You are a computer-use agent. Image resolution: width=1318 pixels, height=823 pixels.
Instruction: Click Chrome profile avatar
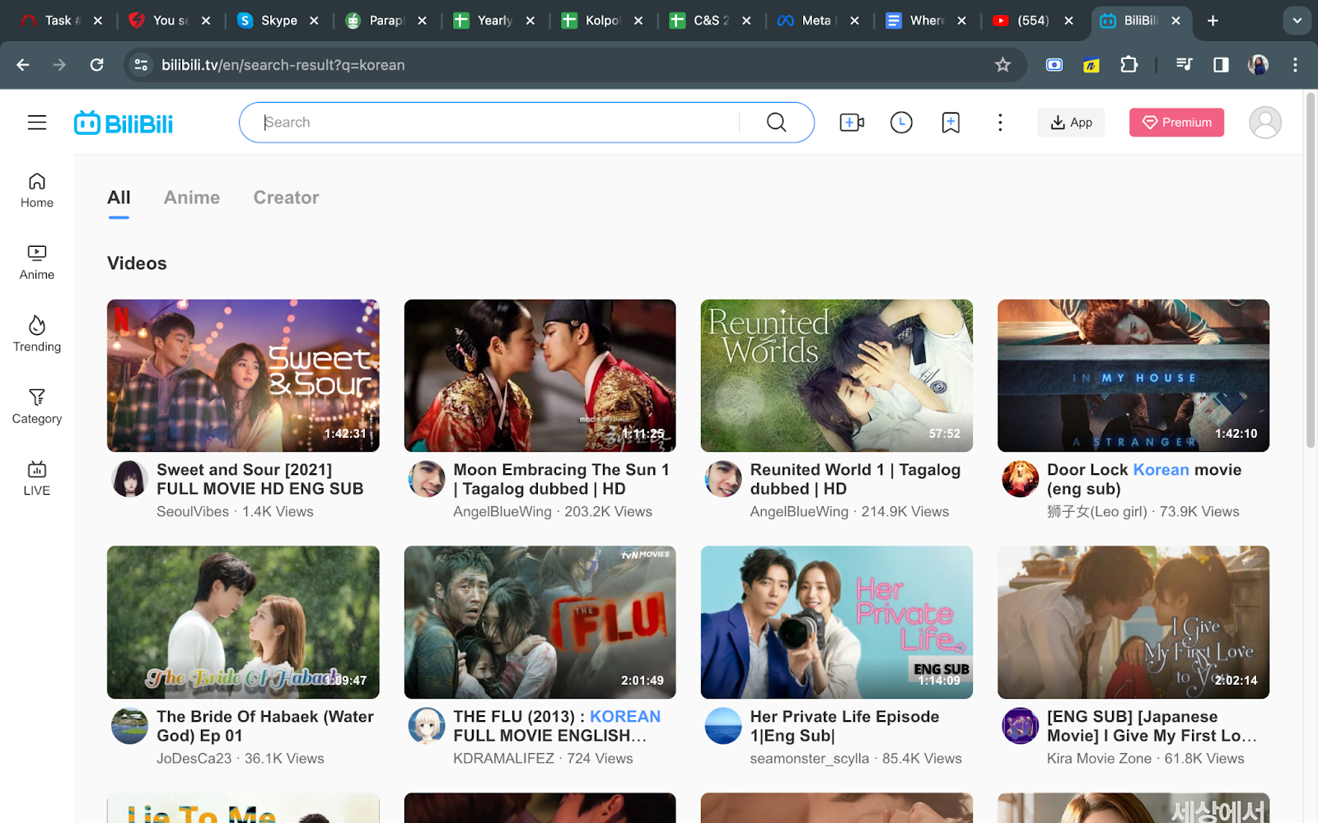[1258, 65]
